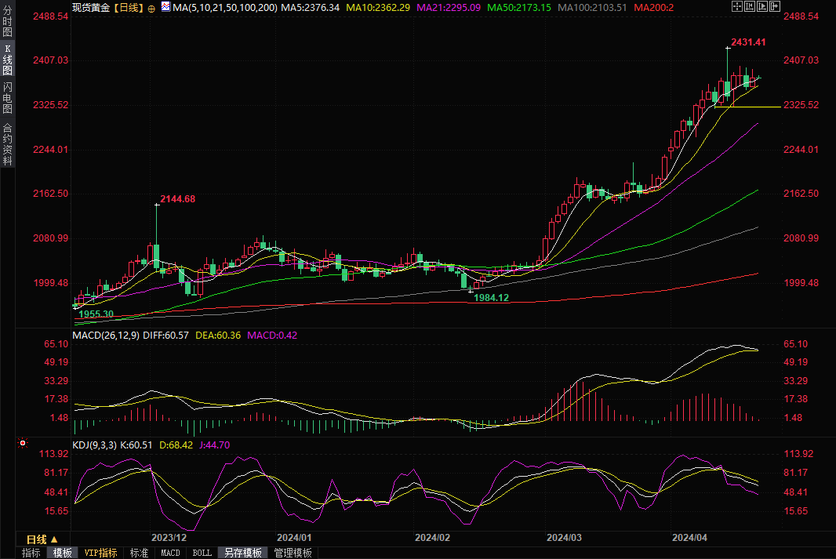Apply the BOLL template button
Viewport: 836px width, 559px height.
(x=202, y=553)
